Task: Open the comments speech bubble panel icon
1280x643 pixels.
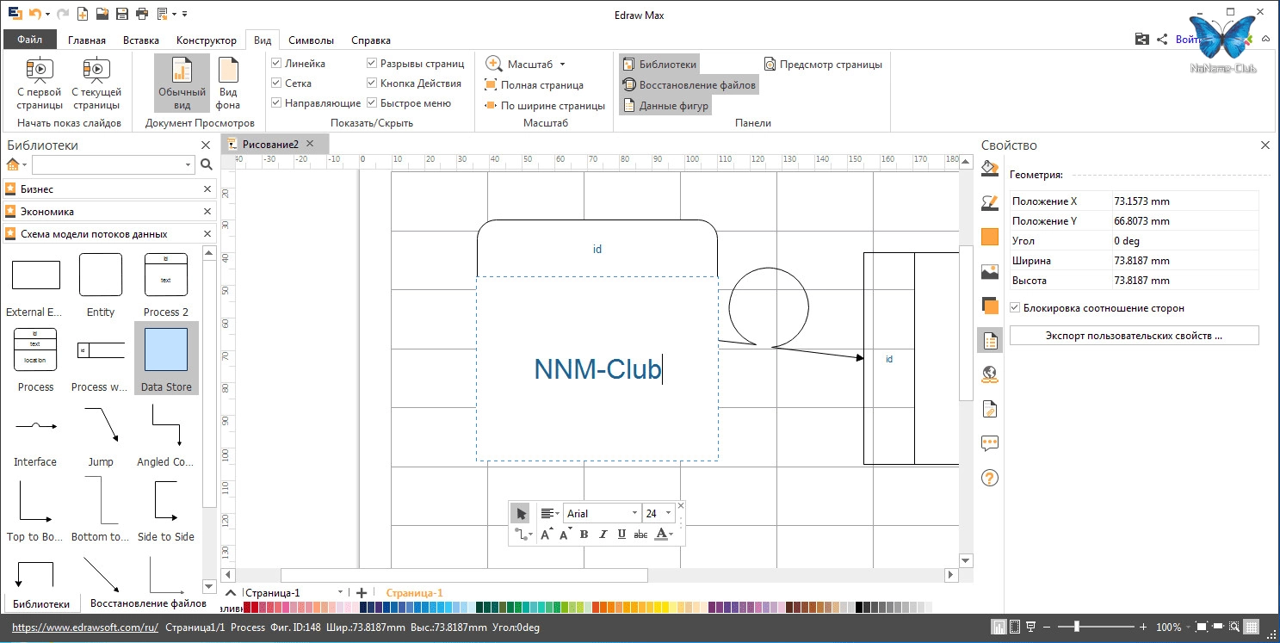Action: [990, 443]
